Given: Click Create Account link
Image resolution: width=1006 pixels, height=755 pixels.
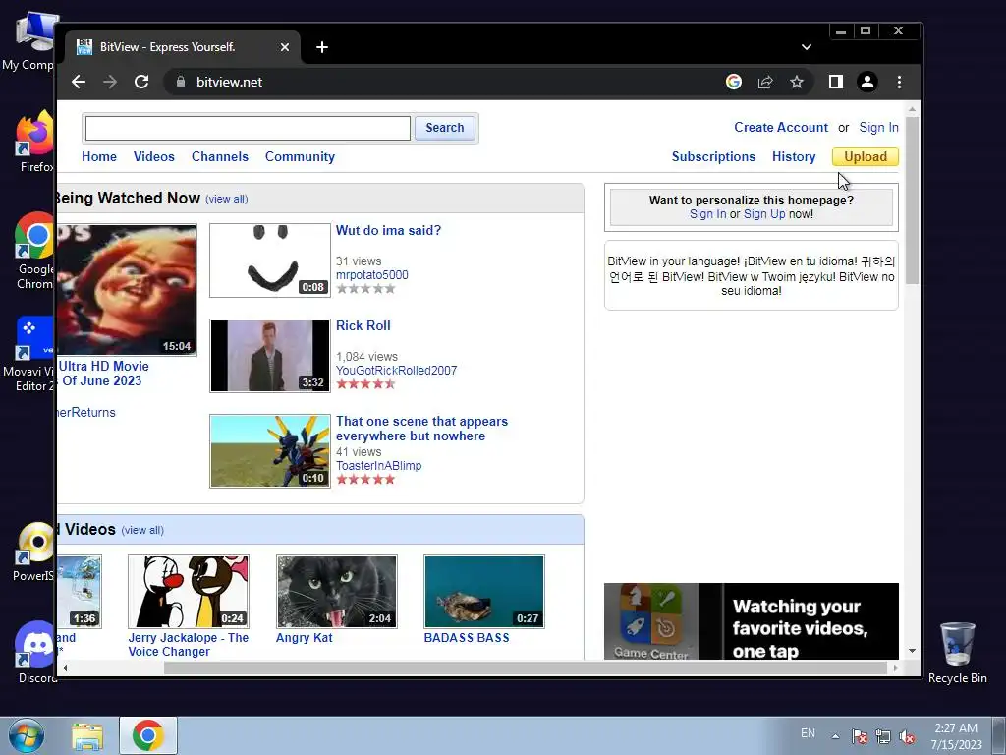Looking at the screenshot, I should [781, 127].
